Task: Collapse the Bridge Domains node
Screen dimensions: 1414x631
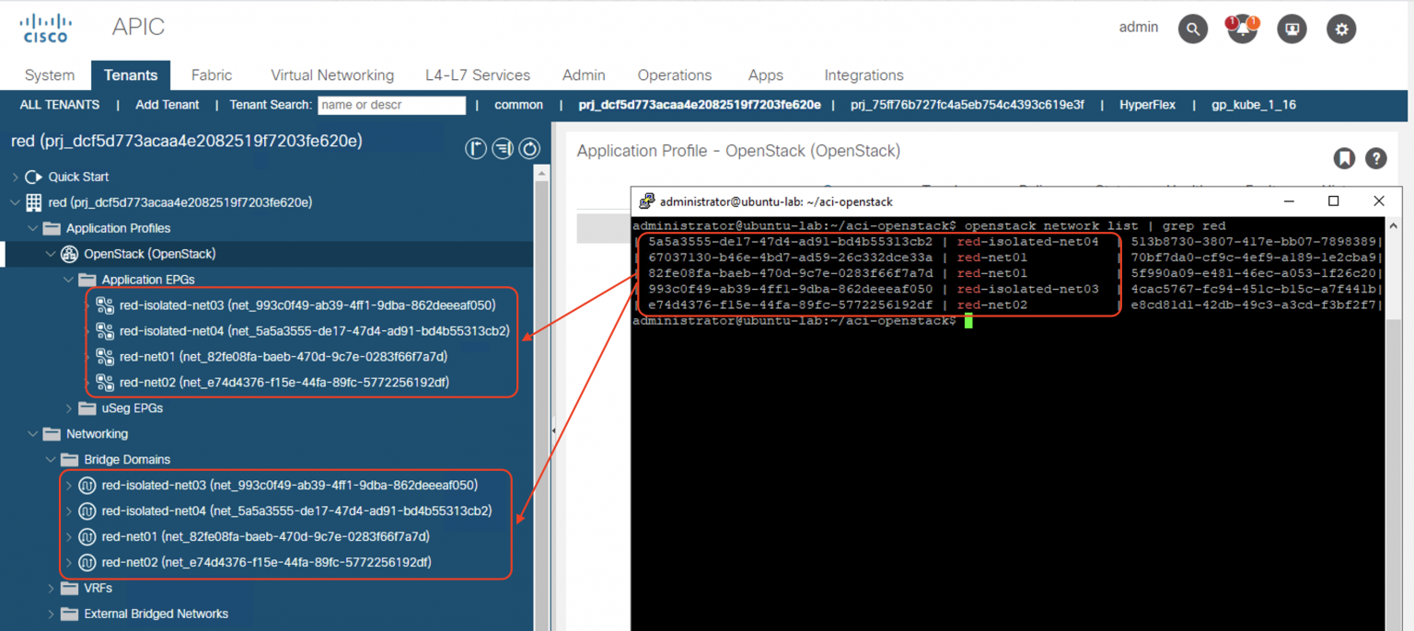Action: [x=51, y=460]
